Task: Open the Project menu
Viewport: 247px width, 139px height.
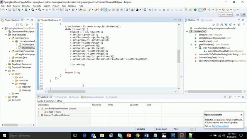Action: (x=56, y=6)
